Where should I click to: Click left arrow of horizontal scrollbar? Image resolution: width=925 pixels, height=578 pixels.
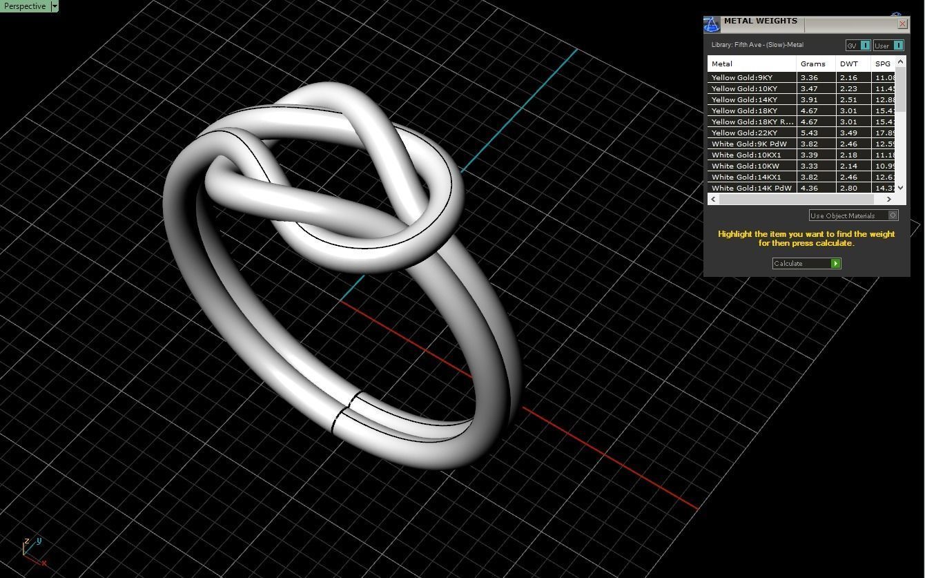point(713,199)
